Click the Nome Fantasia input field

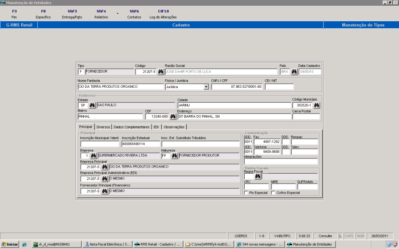(x=120, y=87)
